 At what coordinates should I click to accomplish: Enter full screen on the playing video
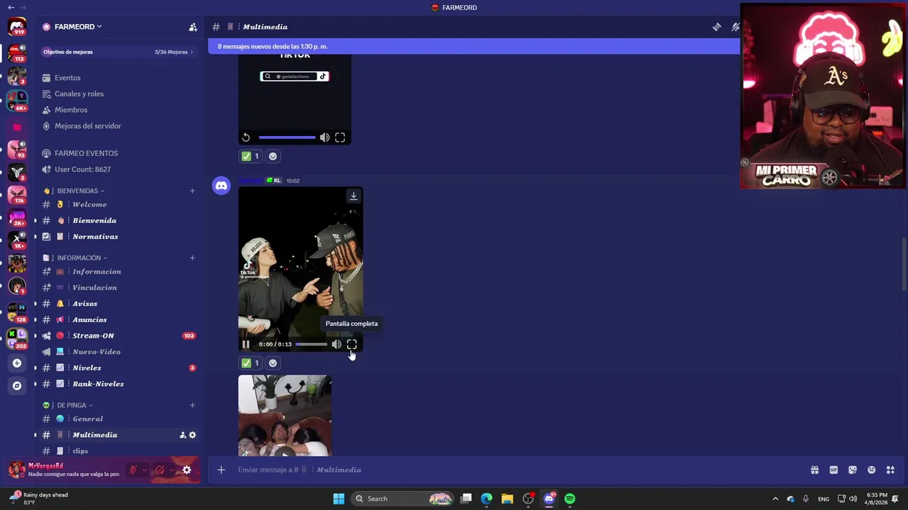click(352, 344)
